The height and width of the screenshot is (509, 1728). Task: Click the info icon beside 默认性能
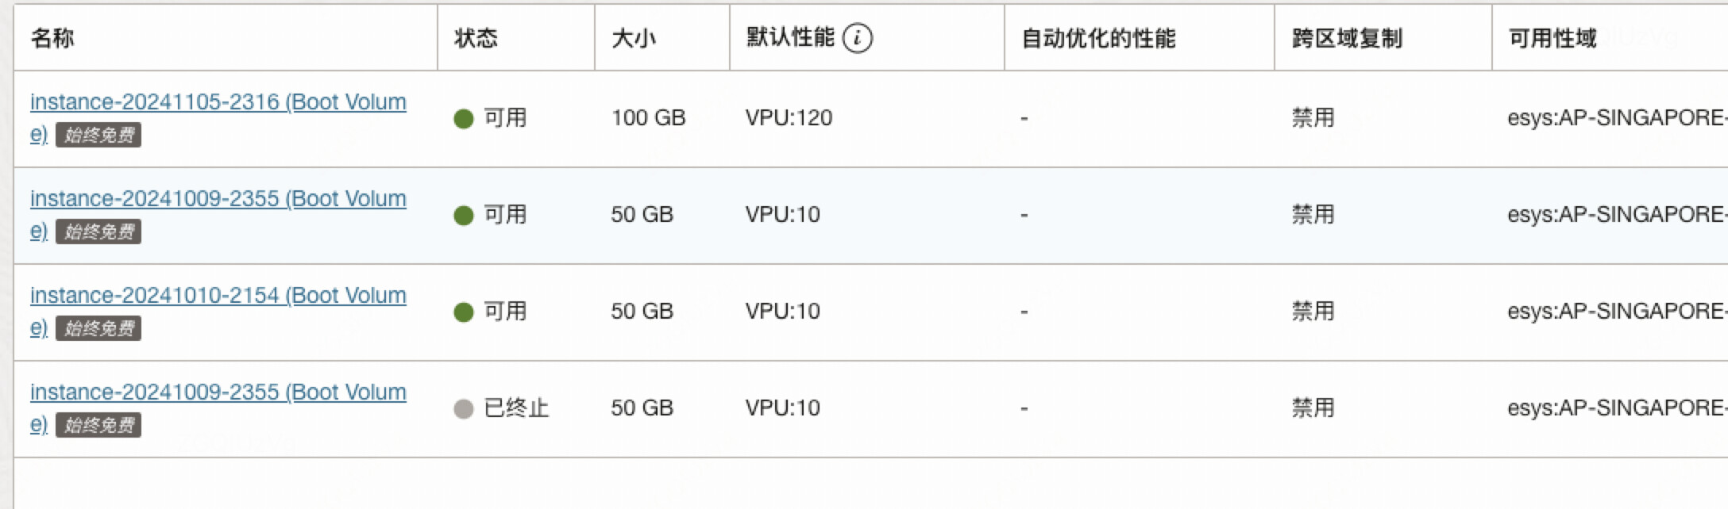(x=857, y=37)
